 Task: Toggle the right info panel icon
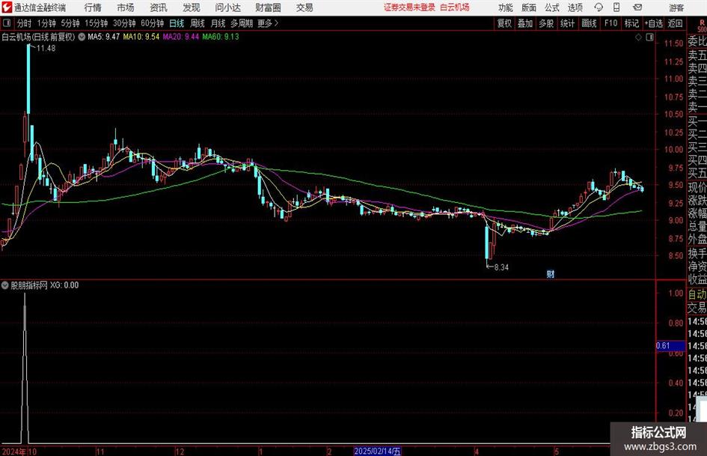point(649,37)
